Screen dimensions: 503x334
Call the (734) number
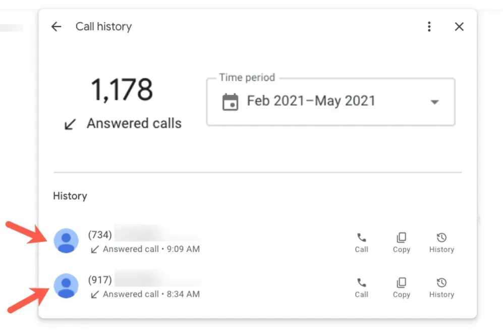pyautogui.click(x=361, y=242)
